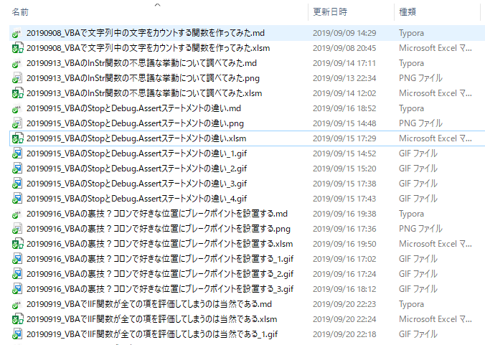Click Excel icon of 20190913 InStr関数 .xlsm file

point(17,93)
